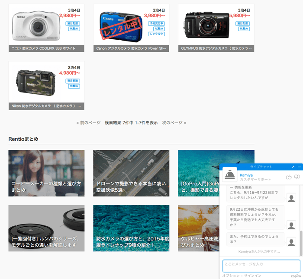Open GoPro入門 article card
The width and height of the screenshot is (303, 279).
click(x=199, y=173)
